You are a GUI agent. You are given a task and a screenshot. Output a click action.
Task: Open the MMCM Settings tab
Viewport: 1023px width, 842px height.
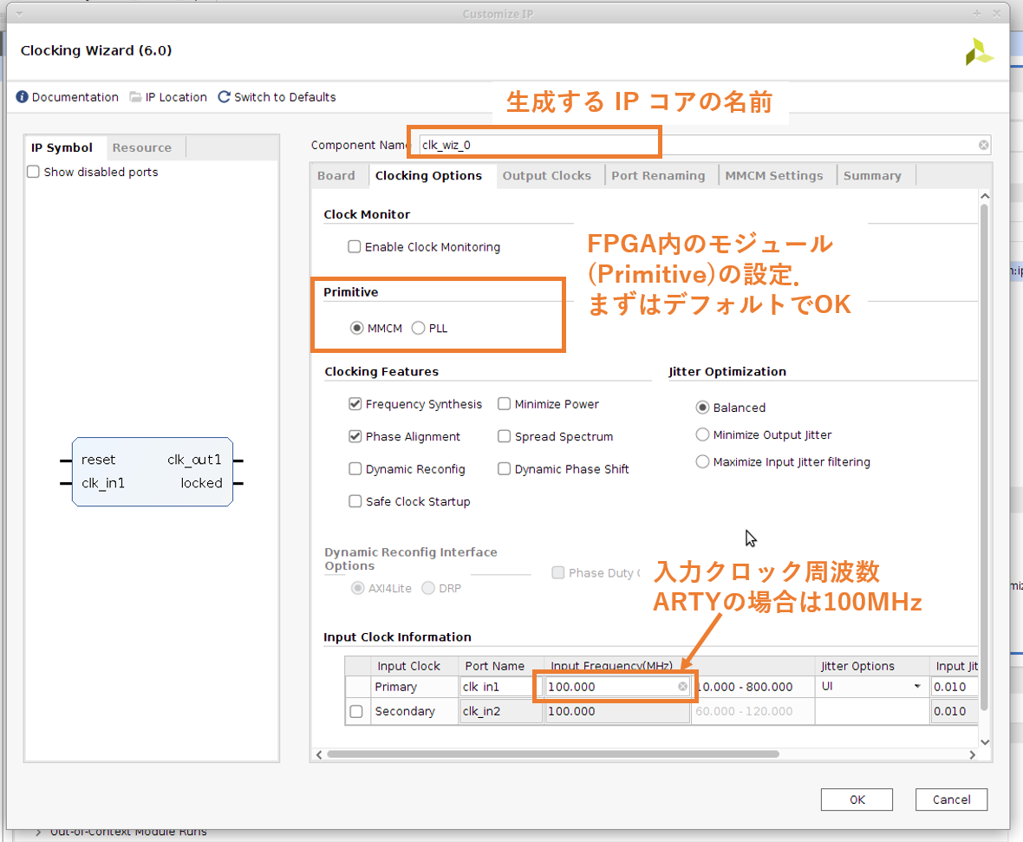click(773, 175)
